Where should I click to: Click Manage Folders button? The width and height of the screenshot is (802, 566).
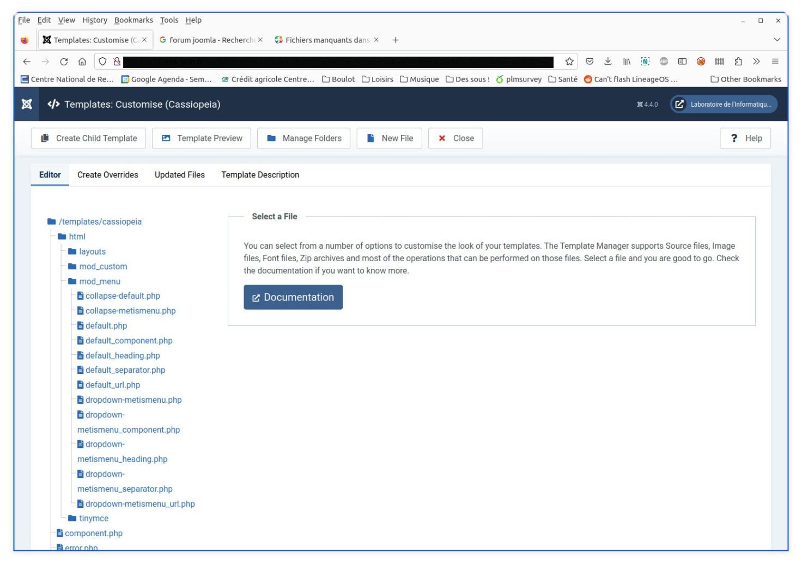point(304,138)
